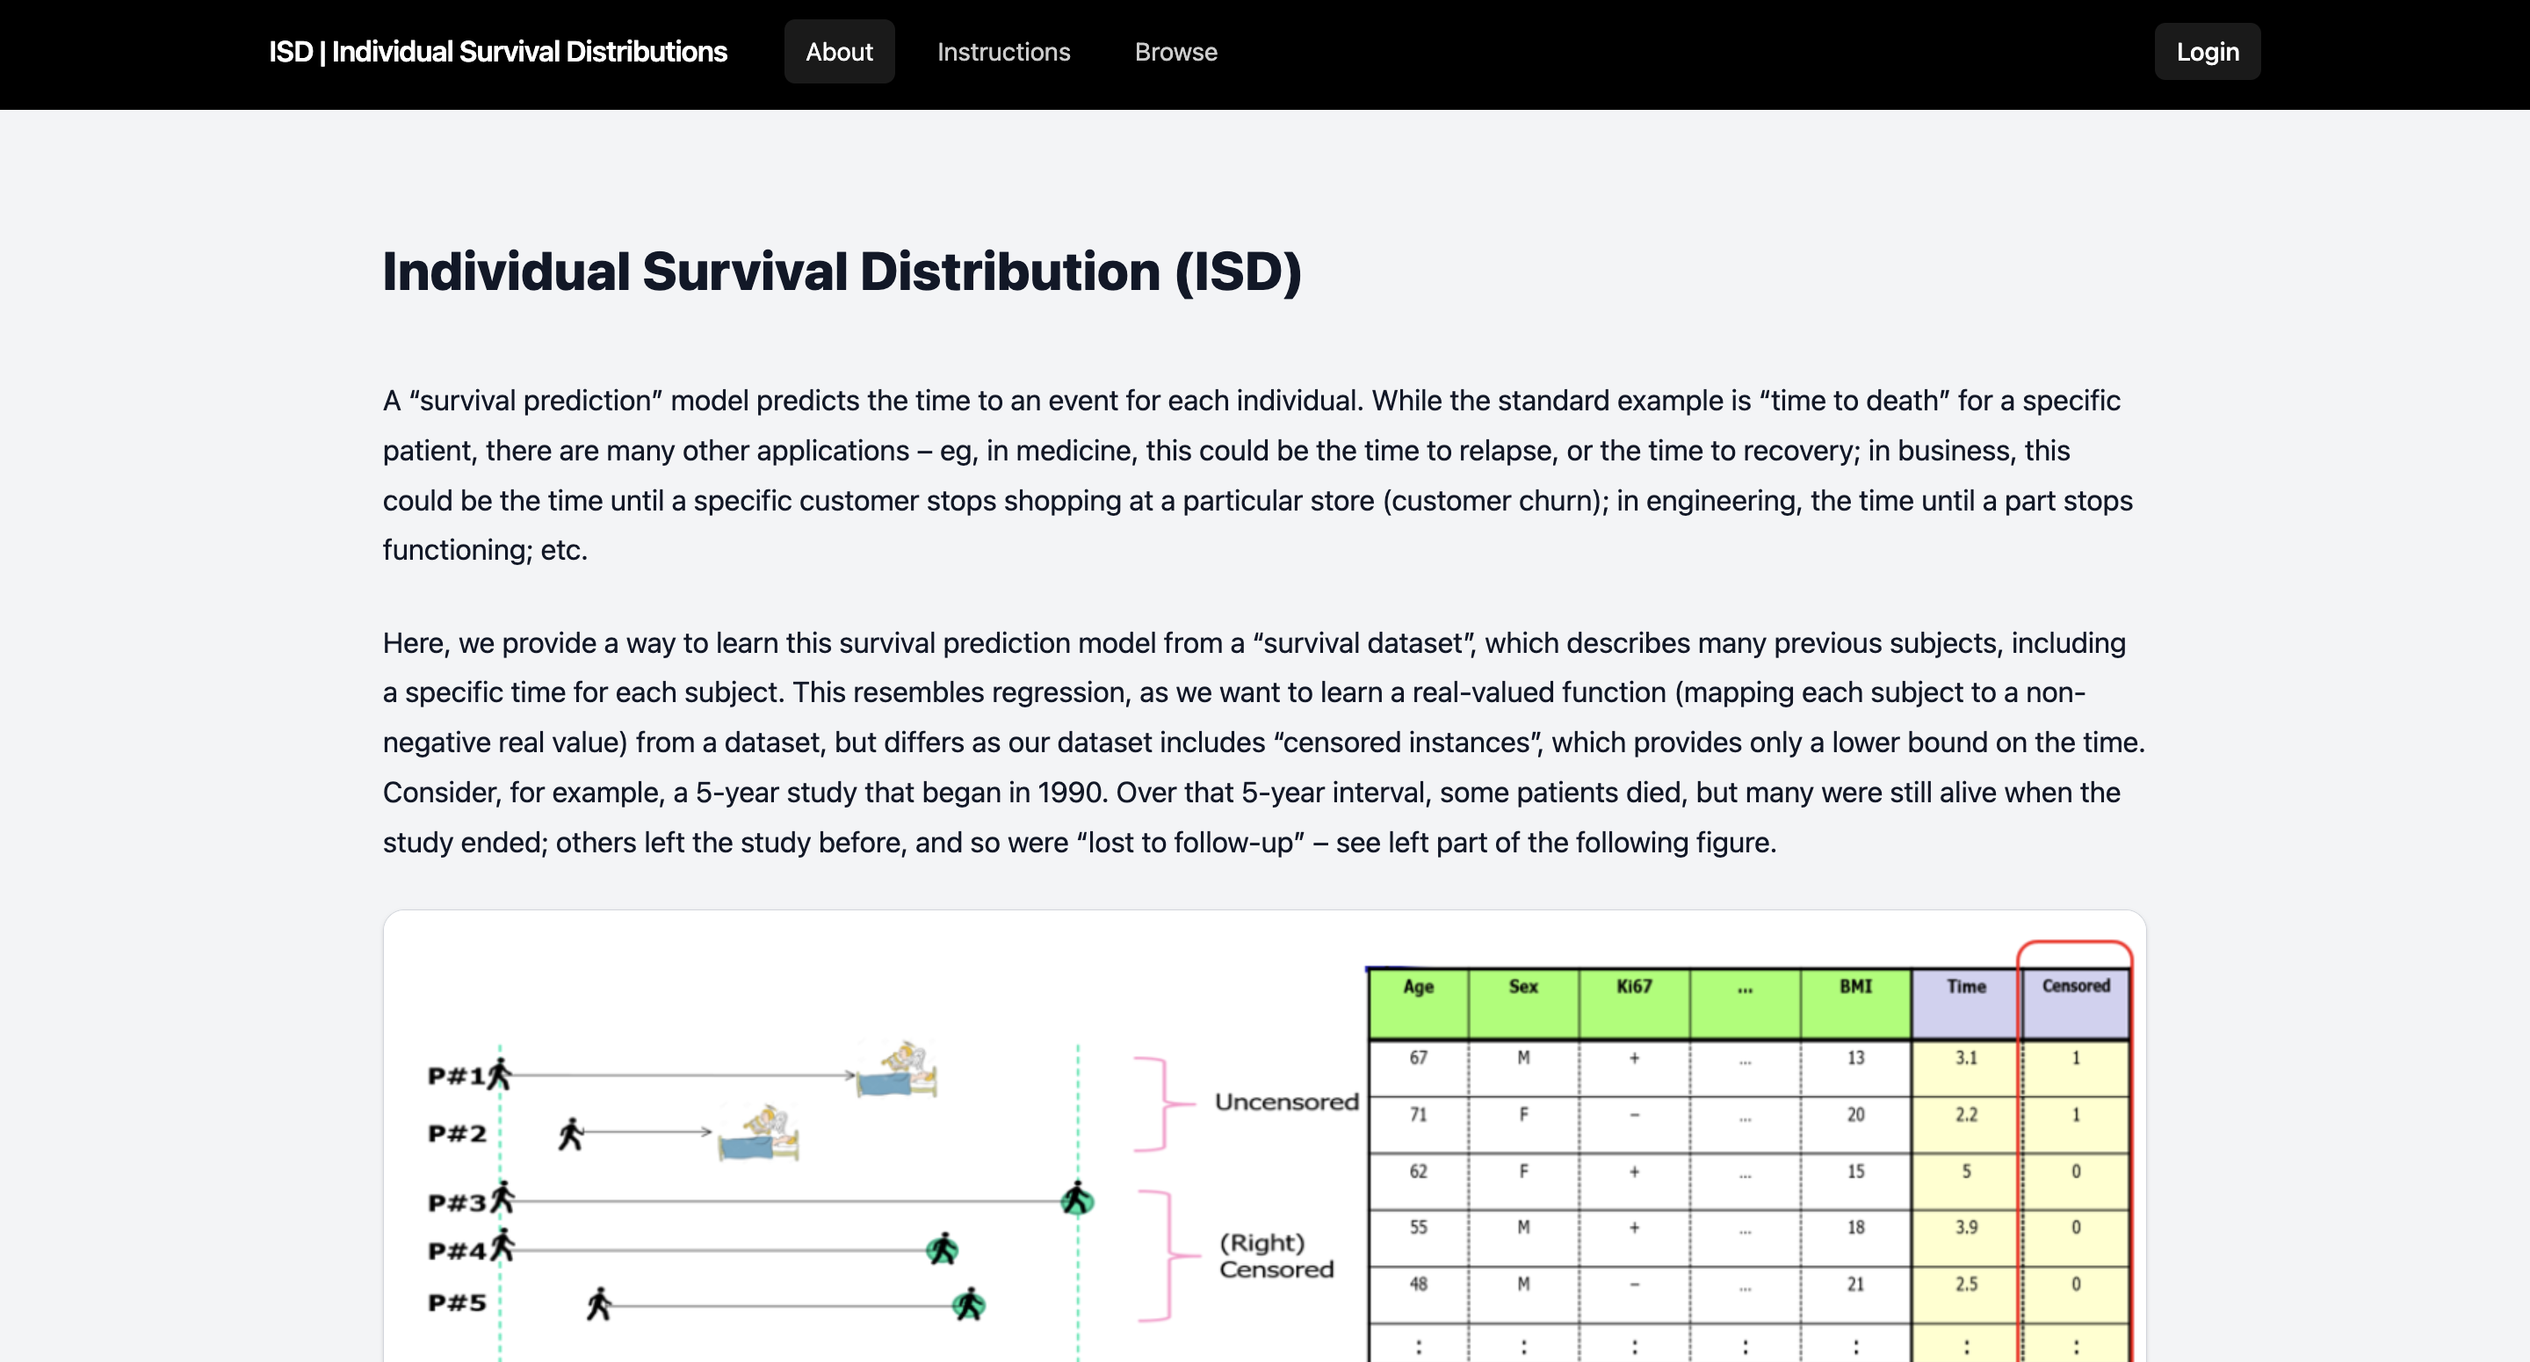
Task: Click the Time value '3.9' in the table
Action: point(1966,1227)
